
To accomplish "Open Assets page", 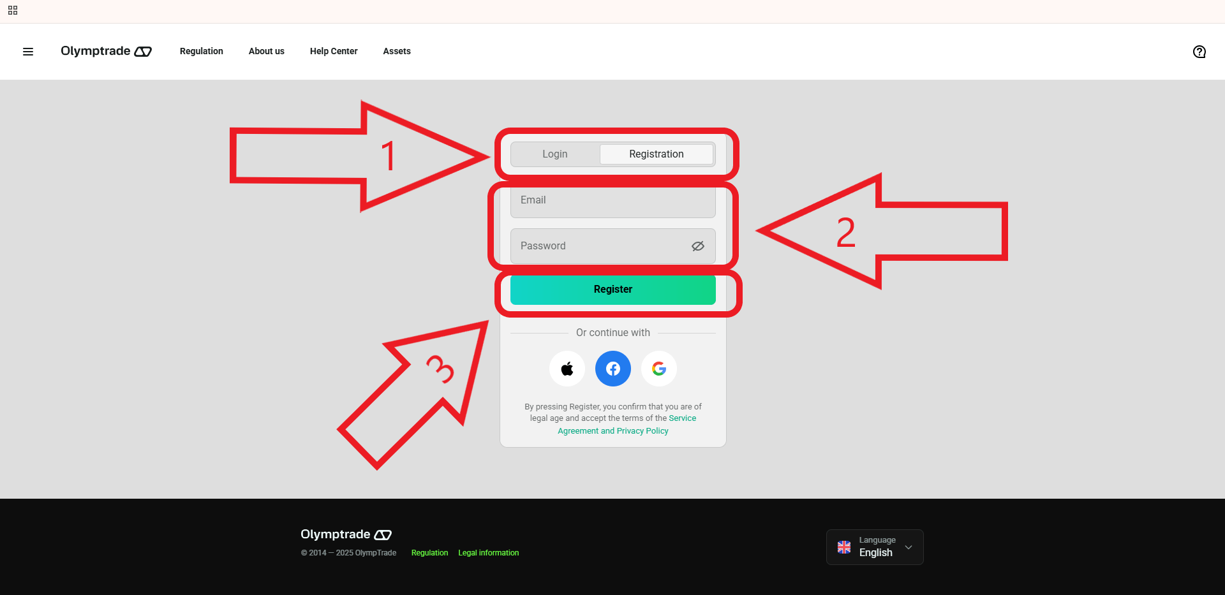I will (397, 51).
